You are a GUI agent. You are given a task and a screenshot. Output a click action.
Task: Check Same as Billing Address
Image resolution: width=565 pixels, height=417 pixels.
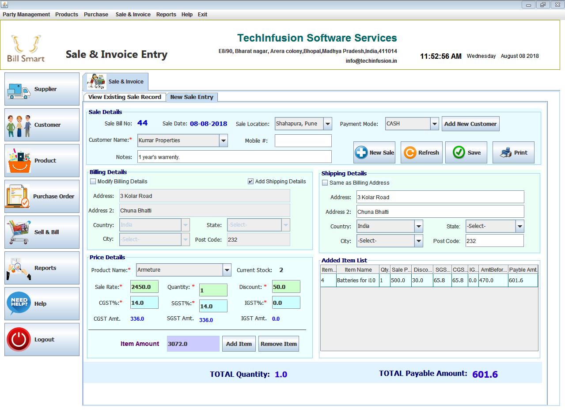point(325,183)
